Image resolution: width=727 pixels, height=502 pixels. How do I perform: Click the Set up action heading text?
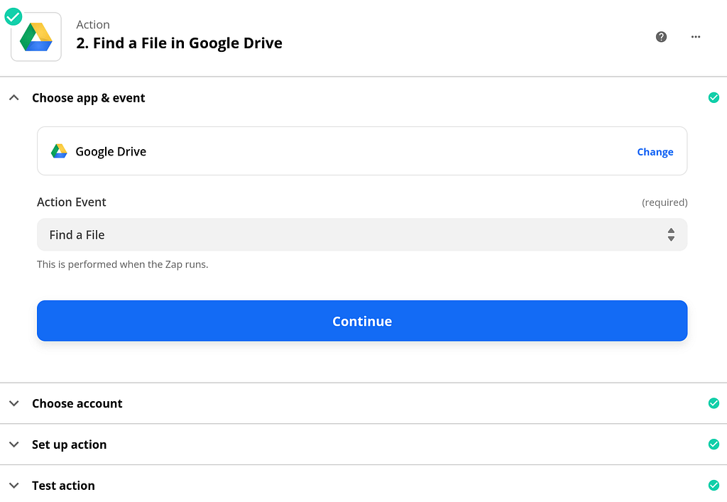pyautogui.click(x=69, y=444)
